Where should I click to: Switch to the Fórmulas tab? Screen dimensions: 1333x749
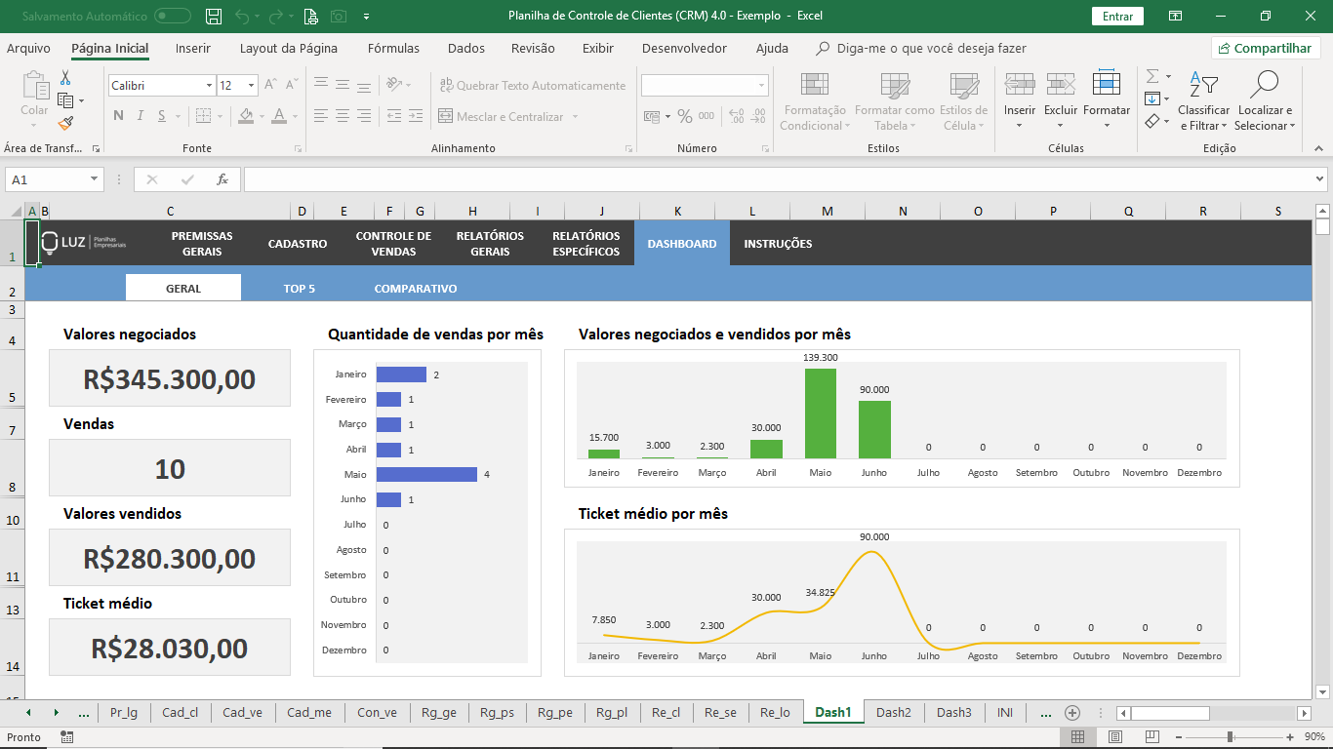coord(393,48)
